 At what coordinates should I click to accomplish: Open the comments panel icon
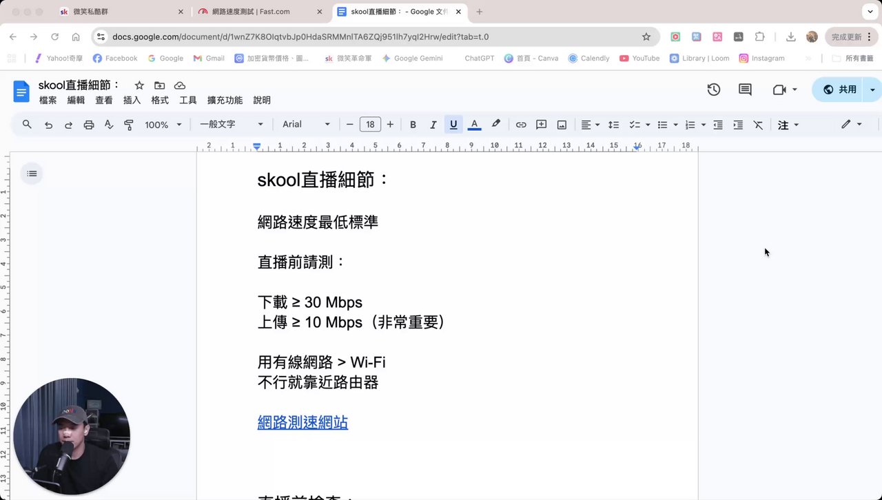click(744, 90)
